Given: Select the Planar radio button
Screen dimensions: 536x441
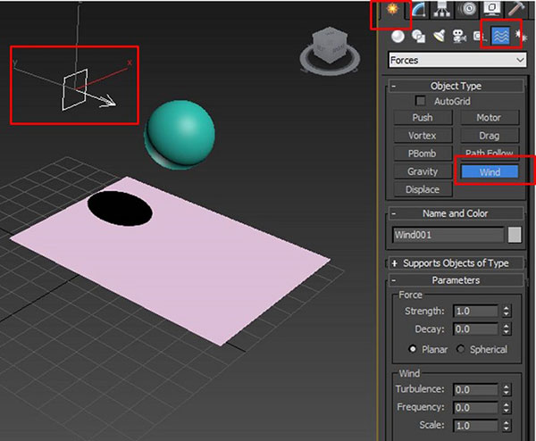Looking at the screenshot, I should point(413,349).
